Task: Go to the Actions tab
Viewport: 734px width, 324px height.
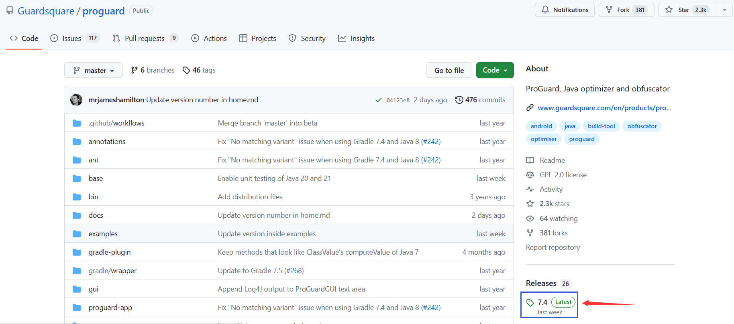Action: click(x=209, y=38)
